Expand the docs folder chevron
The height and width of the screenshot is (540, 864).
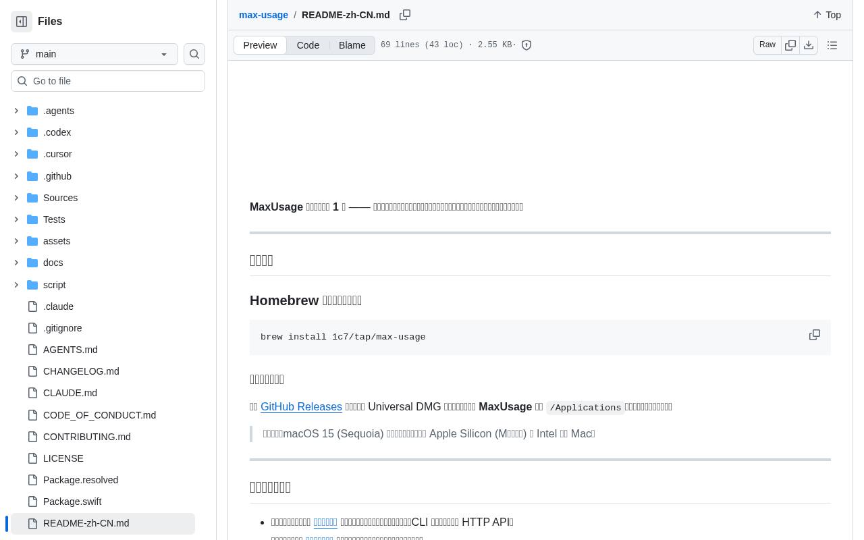pyautogui.click(x=16, y=263)
